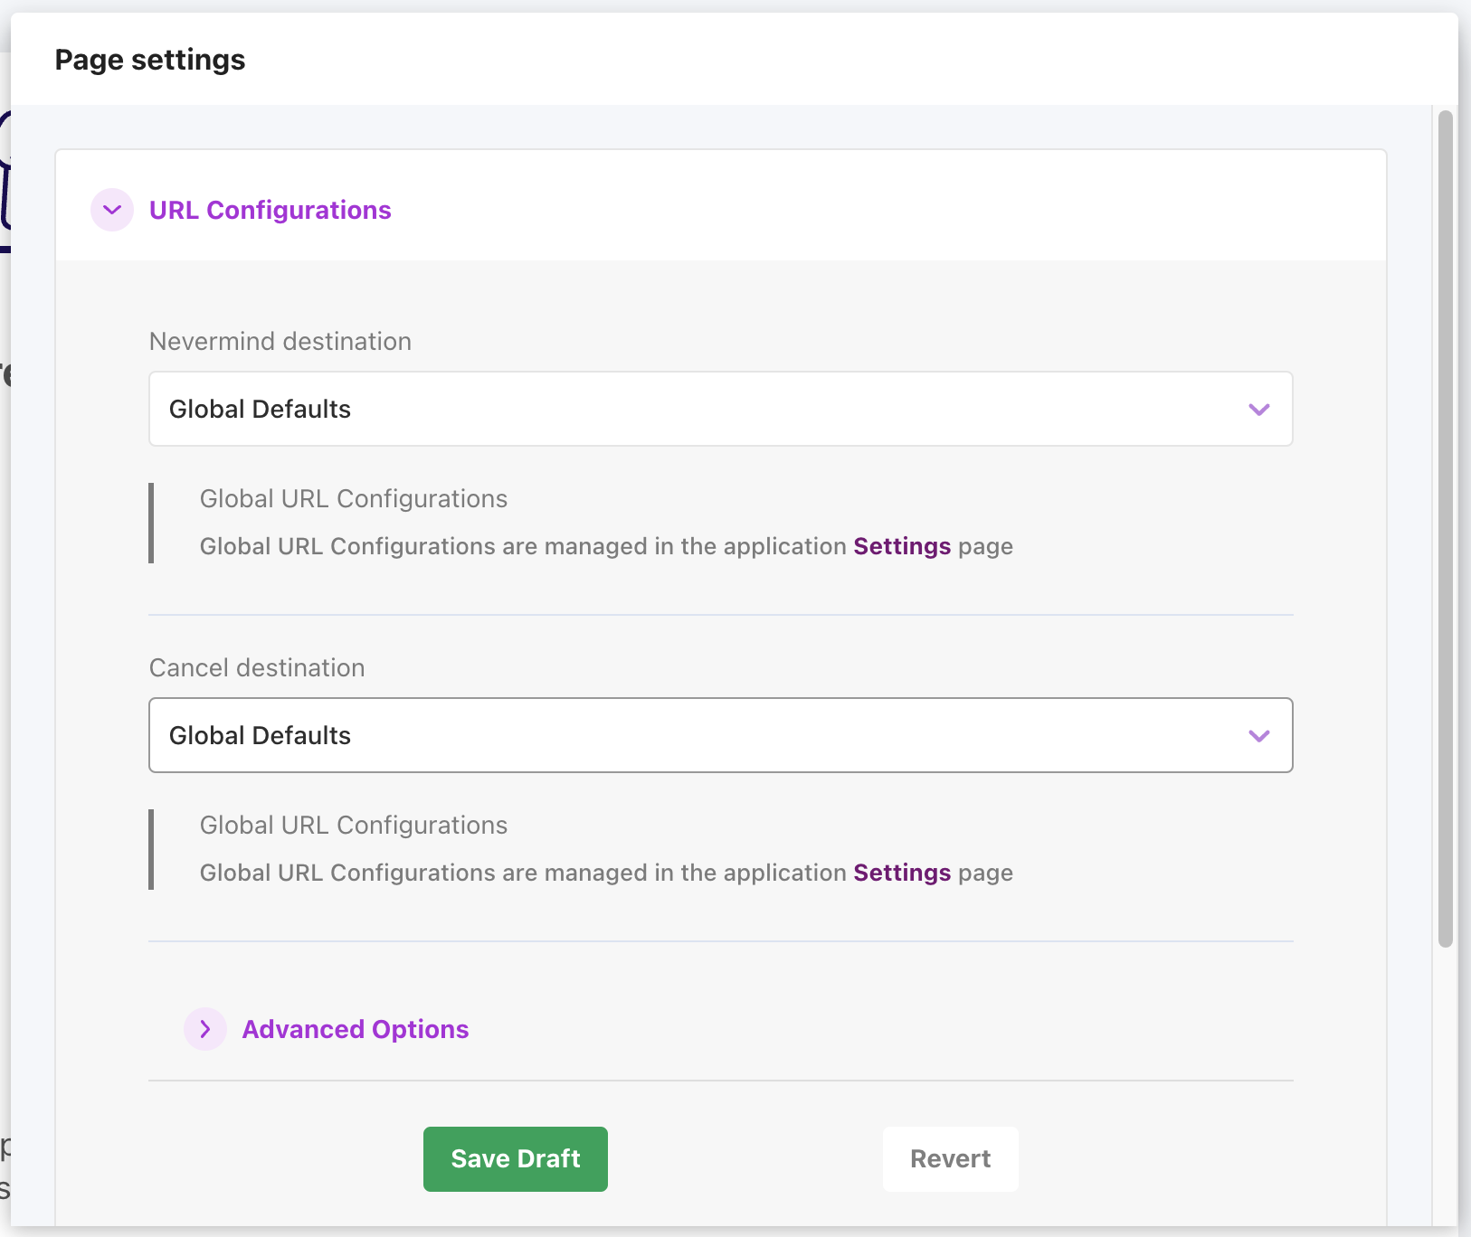
Task: Expand the Advanced Options section label
Action: click(x=355, y=1029)
